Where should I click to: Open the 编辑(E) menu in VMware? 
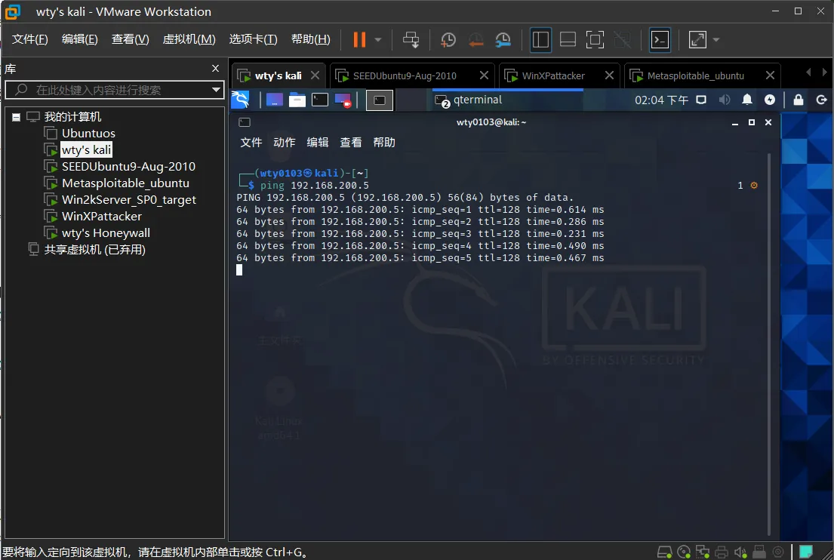(80, 39)
